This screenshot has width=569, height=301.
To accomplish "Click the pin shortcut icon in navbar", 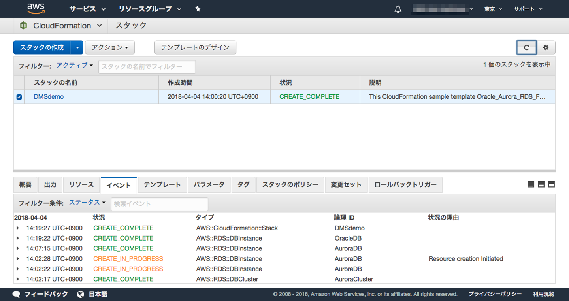I will point(198,9).
